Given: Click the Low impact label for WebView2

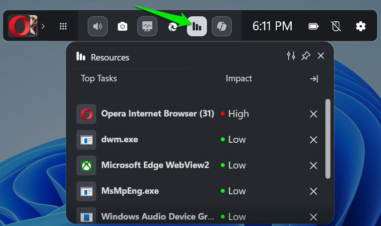Looking at the screenshot, I should [x=237, y=166].
